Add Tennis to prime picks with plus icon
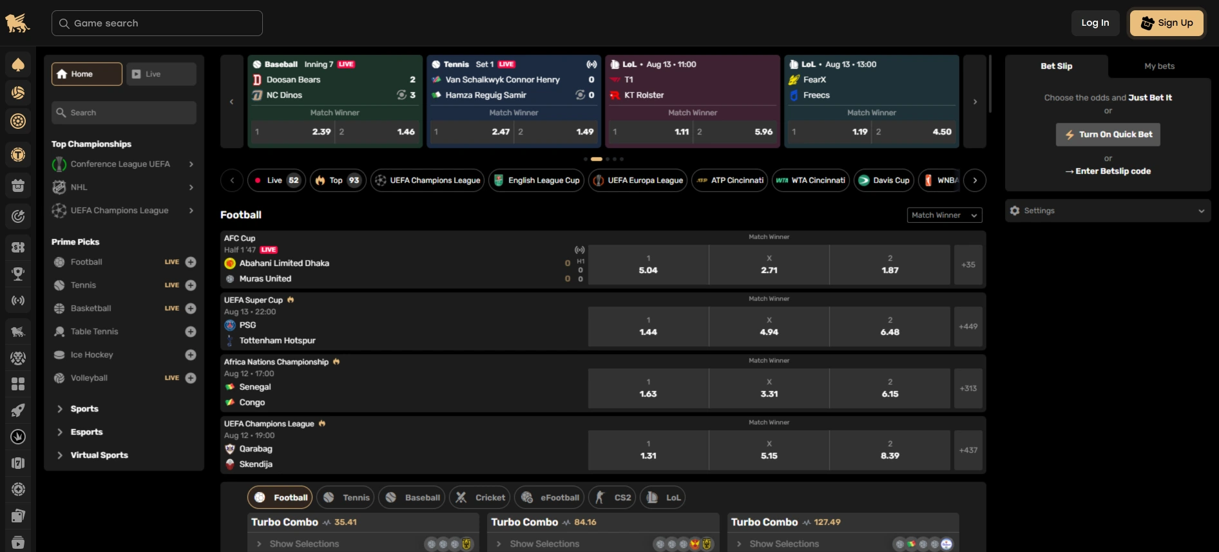This screenshot has height=552, width=1219. (191, 285)
